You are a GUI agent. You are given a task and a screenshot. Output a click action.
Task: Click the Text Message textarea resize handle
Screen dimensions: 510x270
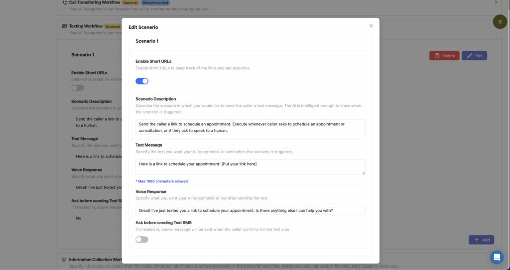[x=363, y=173]
